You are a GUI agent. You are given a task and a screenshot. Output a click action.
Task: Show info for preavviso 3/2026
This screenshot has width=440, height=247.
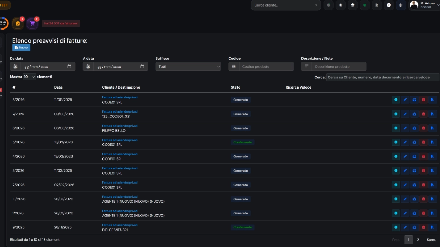(396, 170)
